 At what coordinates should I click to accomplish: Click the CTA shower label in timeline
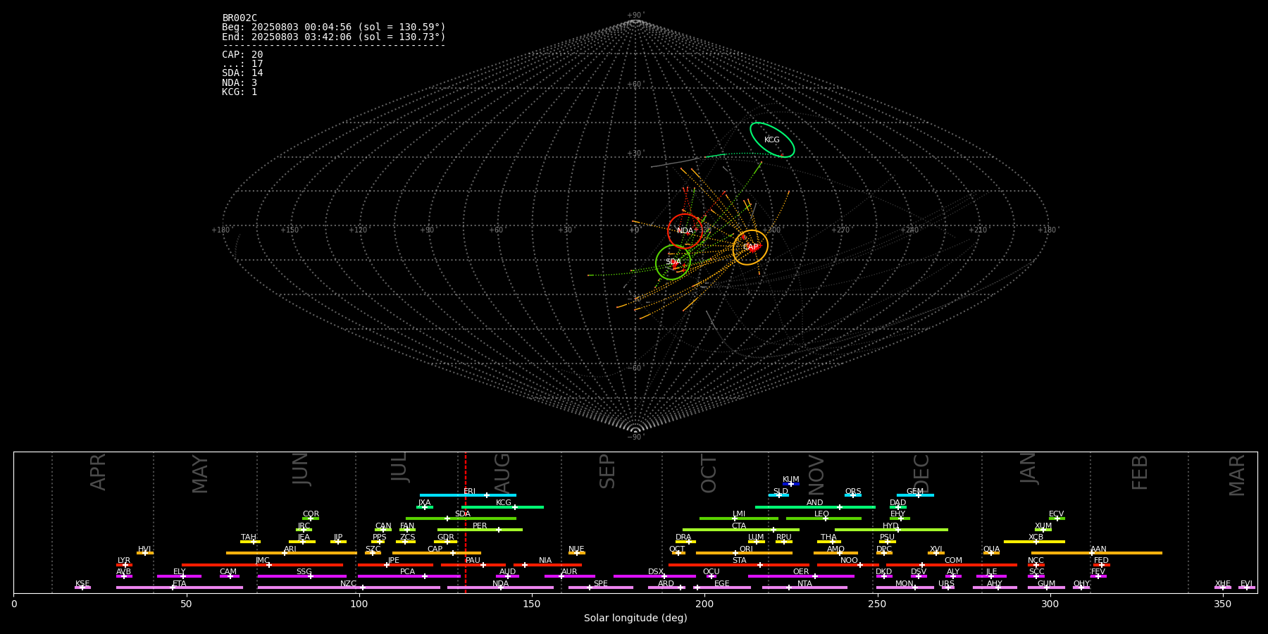pyautogui.click(x=739, y=526)
